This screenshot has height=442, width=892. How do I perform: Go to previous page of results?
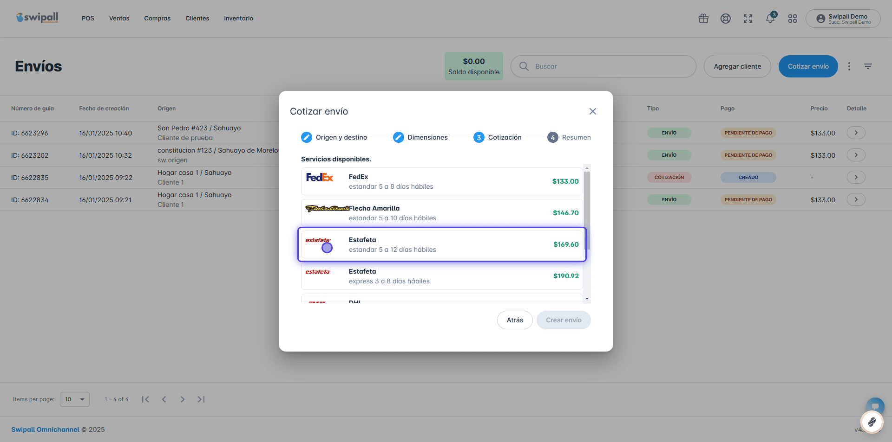point(164,399)
